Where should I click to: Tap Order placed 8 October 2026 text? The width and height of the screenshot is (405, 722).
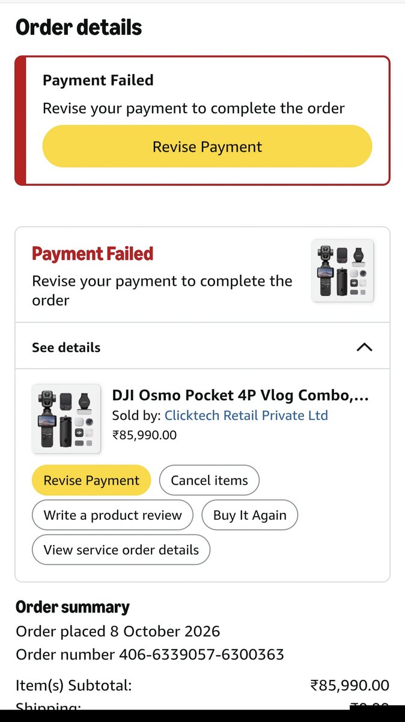(118, 631)
